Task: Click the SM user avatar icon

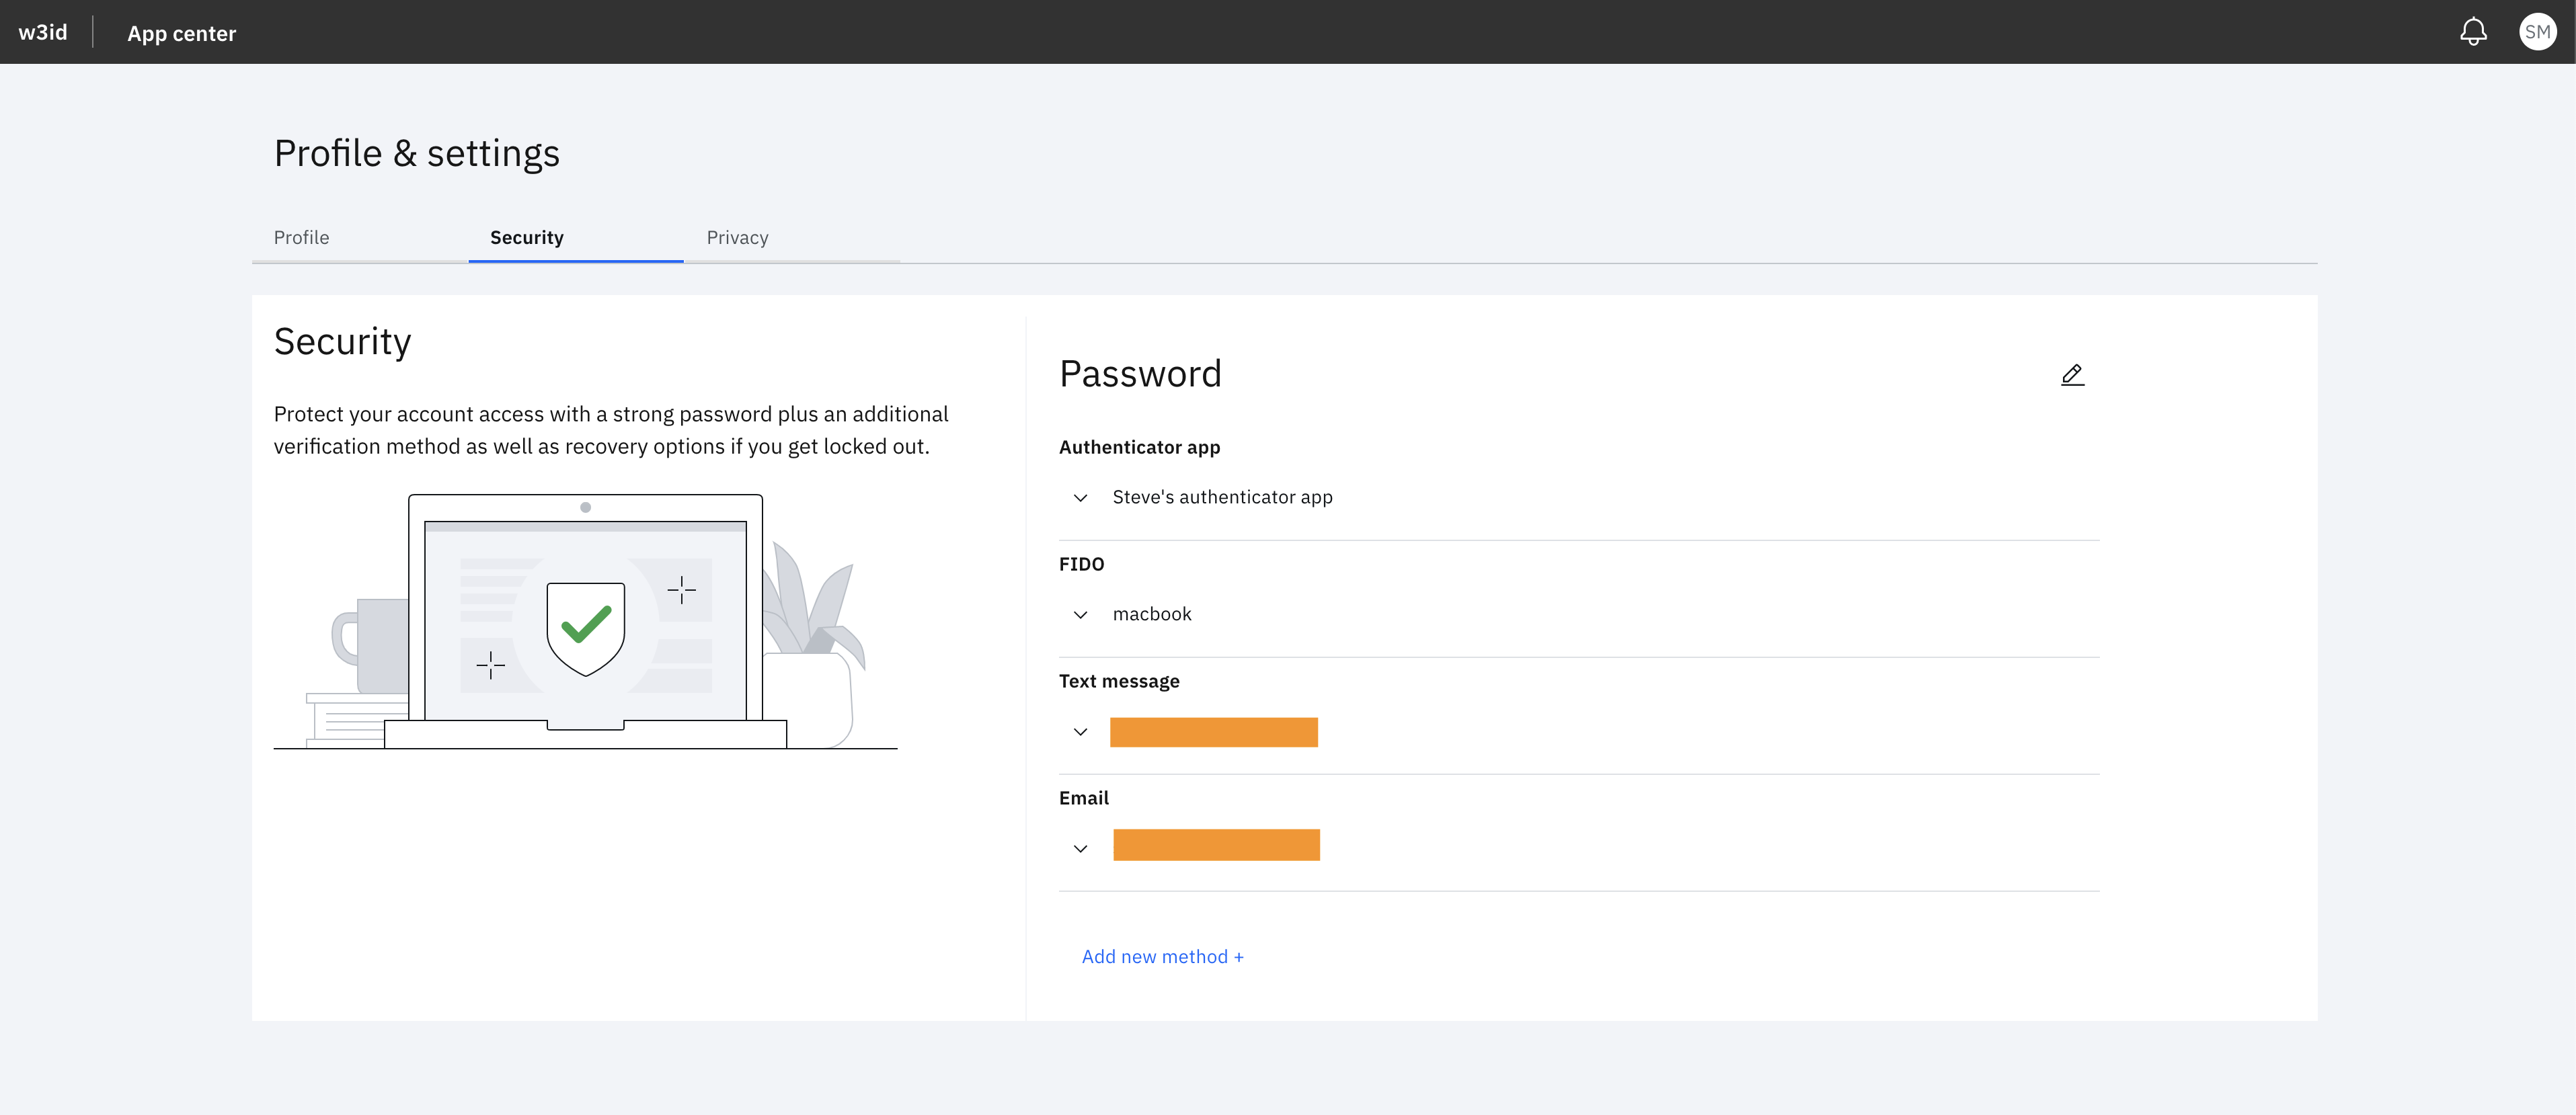Action: [2536, 31]
